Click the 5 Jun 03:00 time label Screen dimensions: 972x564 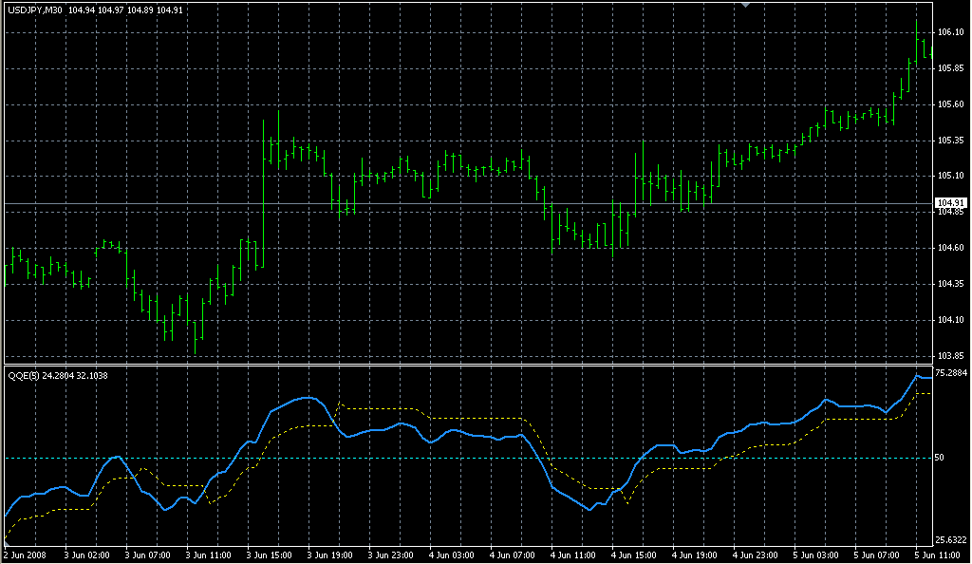click(x=815, y=555)
